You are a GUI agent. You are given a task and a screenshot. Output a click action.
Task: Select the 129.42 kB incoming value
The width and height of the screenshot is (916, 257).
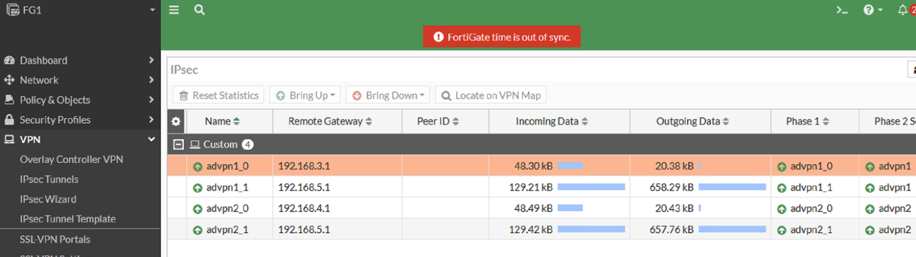pos(531,230)
